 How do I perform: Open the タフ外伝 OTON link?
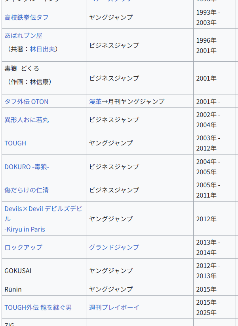[x=27, y=102]
